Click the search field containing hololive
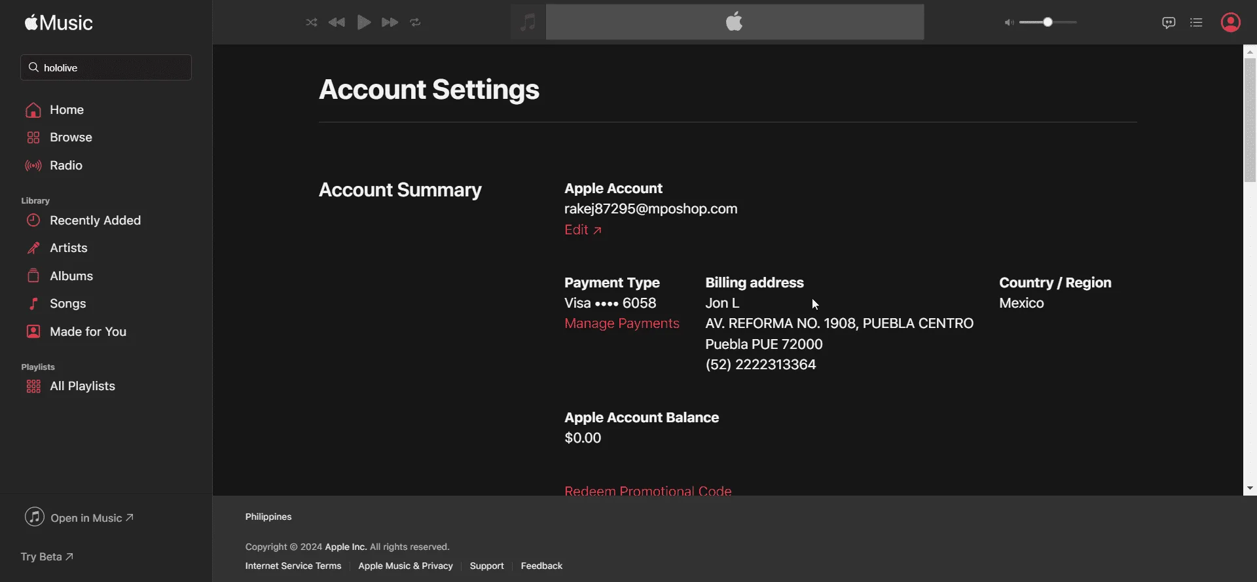The height and width of the screenshot is (582, 1257). [106, 67]
